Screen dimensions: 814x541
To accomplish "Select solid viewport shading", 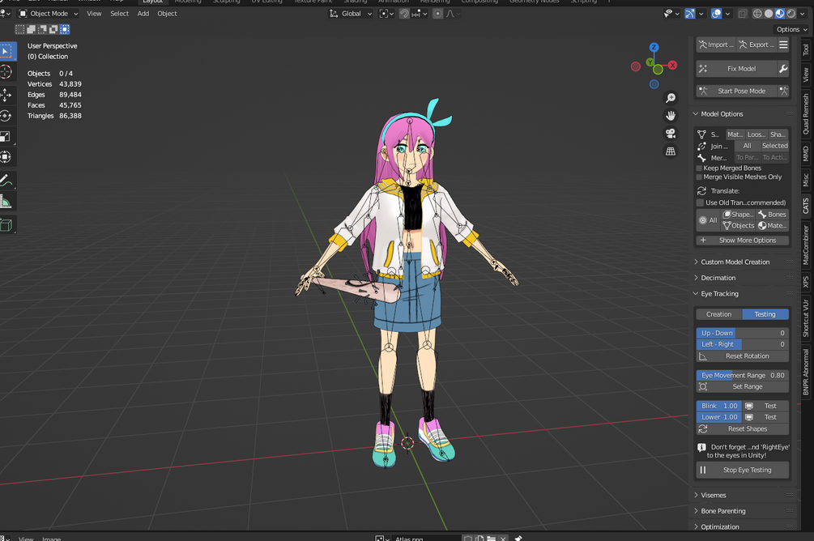I will point(769,14).
